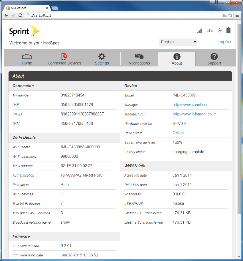Open the Support tab
The height and width of the screenshot is (261, 243).
(x=214, y=59)
